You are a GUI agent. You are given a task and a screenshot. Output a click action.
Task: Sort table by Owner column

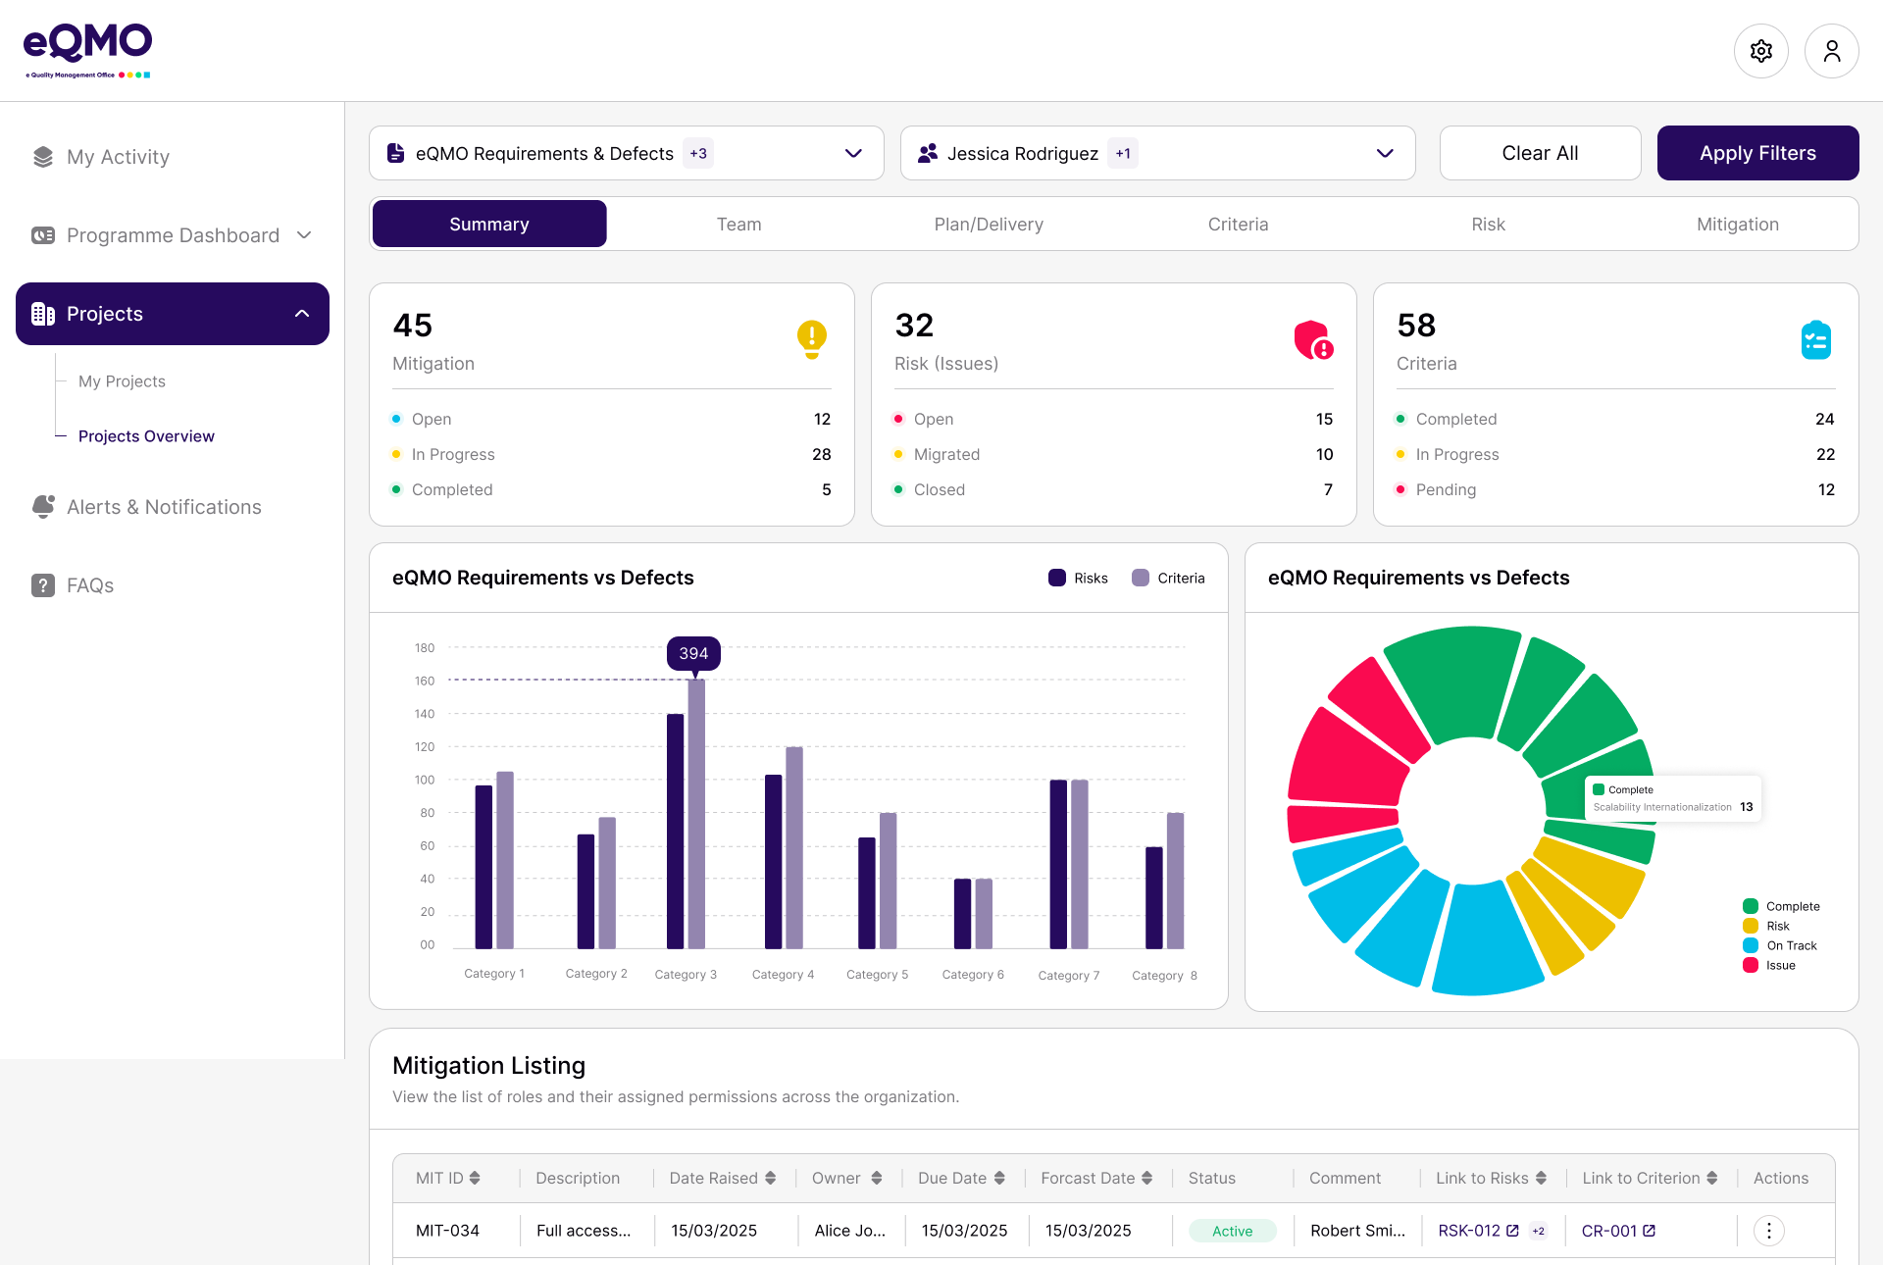[877, 1178]
